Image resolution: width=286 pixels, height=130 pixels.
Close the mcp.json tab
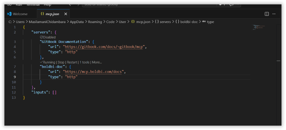(66, 14)
